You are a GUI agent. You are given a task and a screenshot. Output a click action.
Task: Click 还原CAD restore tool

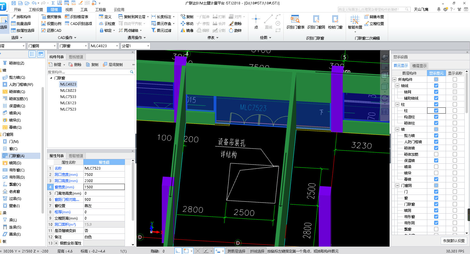(x=51, y=30)
